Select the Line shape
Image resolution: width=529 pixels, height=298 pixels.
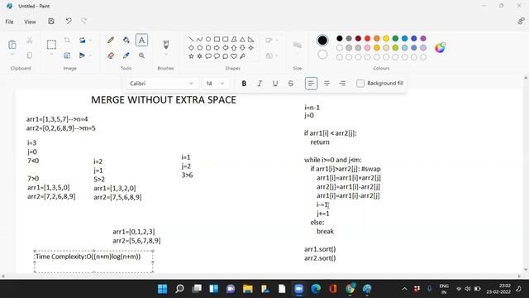point(191,39)
